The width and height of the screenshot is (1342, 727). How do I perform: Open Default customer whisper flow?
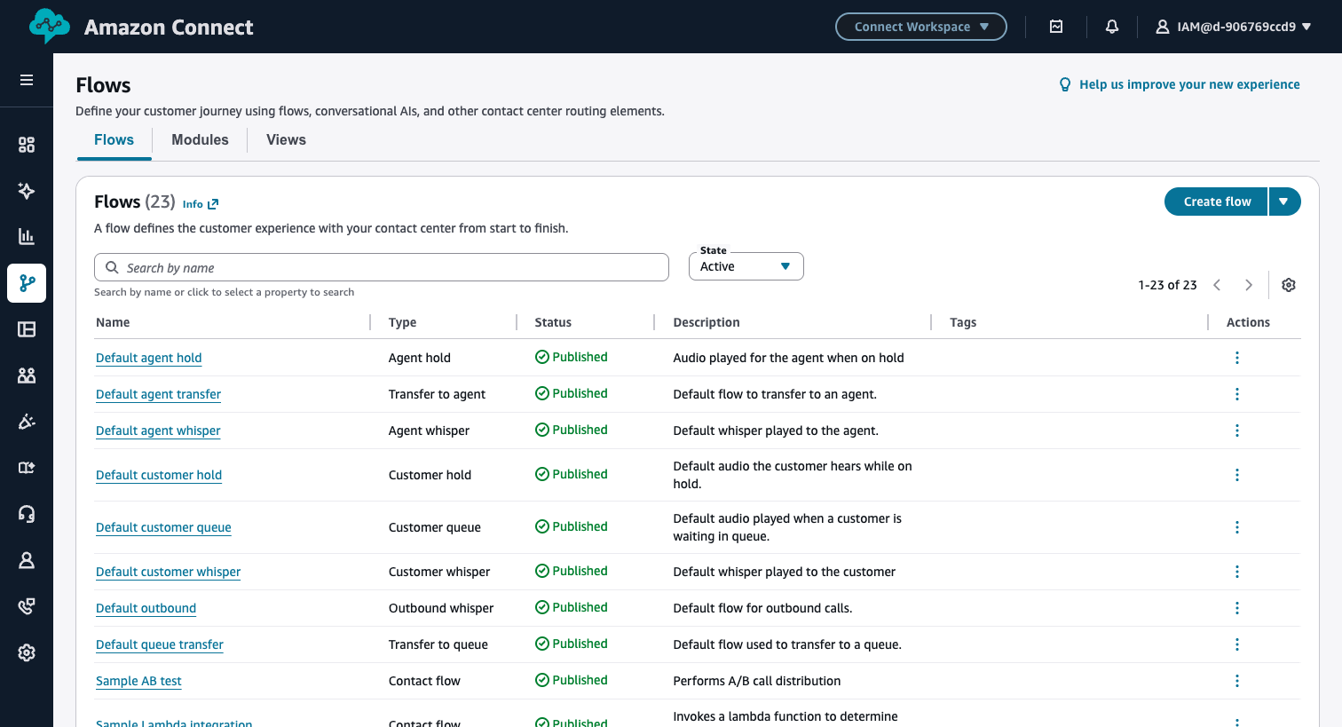(168, 572)
